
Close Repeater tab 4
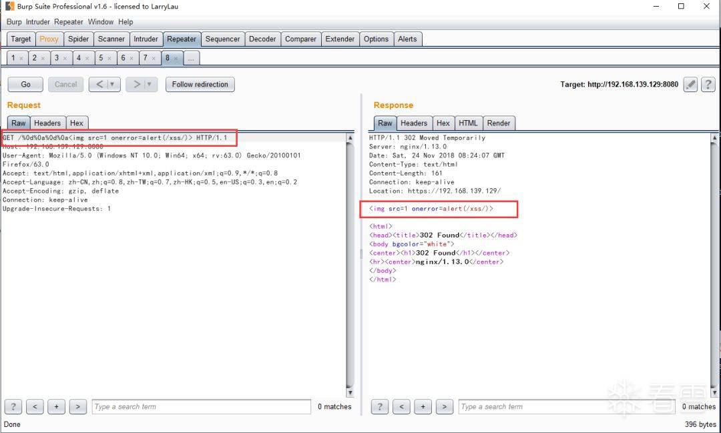87,58
